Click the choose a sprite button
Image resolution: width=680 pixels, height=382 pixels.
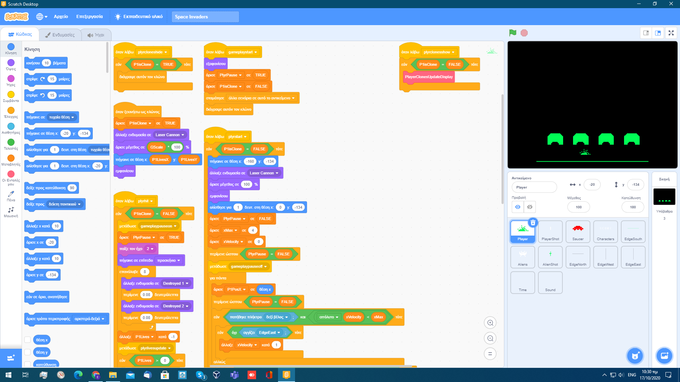tap(635, 356)
